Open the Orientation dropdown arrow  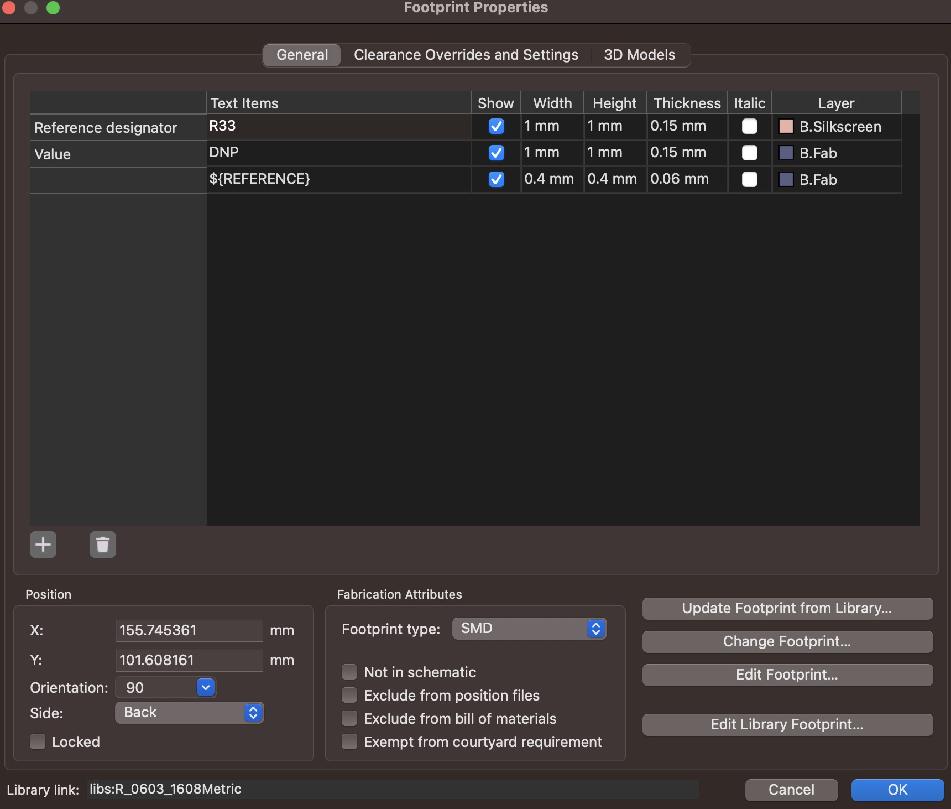[x=206, y=687]
